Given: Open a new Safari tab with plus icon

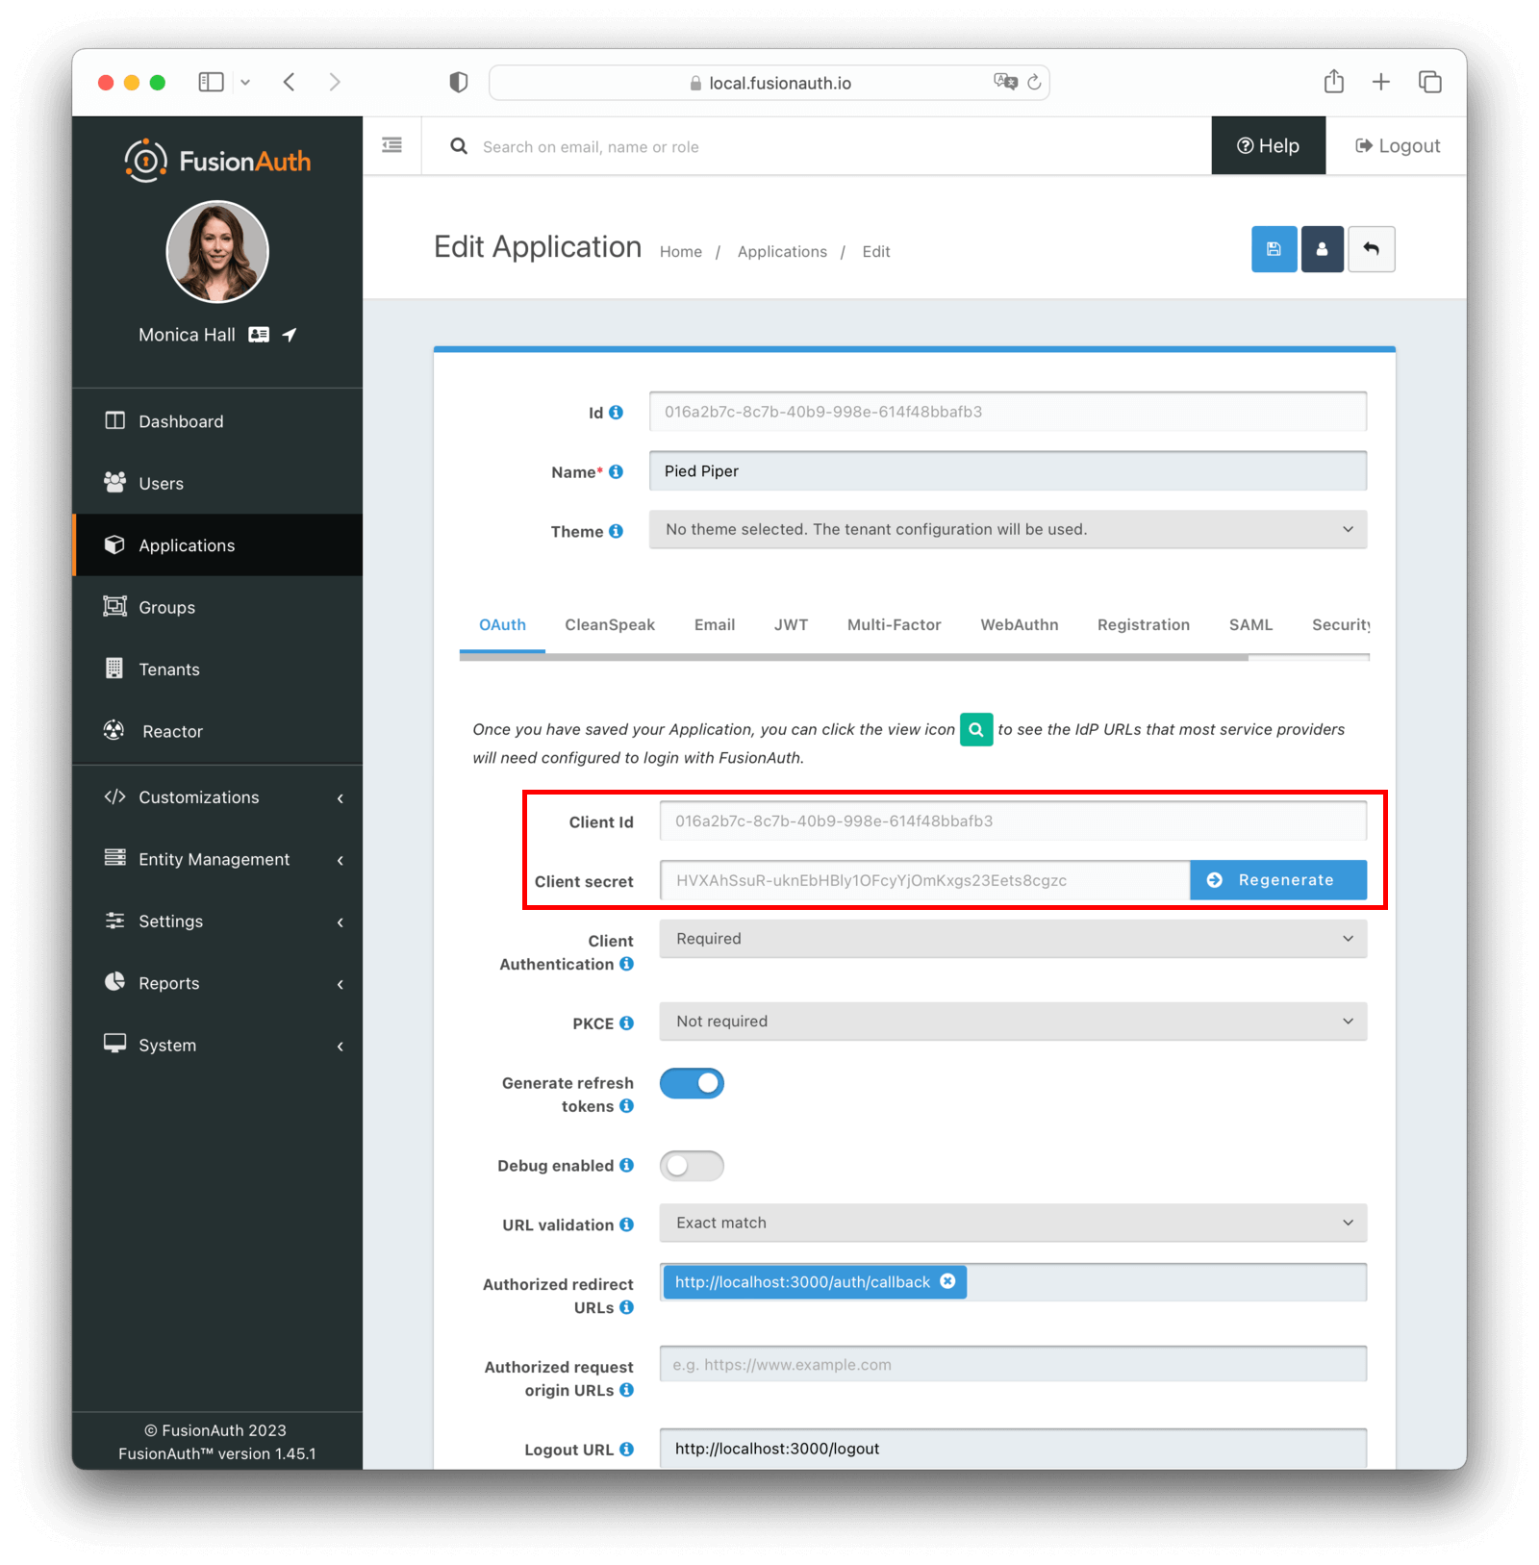Looking at the screenshot, I should tap(1380, 82).
